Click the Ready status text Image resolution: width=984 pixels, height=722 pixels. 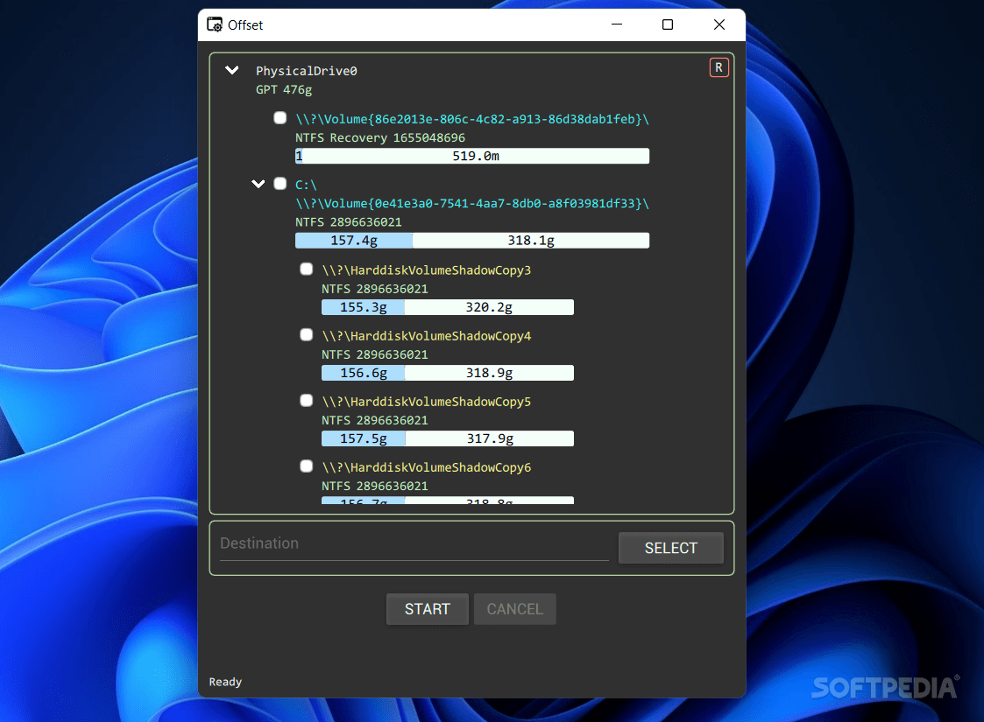coord(224,682)
